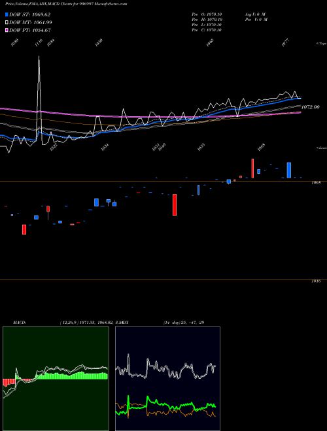Click the tall blue candle near right end
Image resolution: width=327 pixels, height=431 pixels.
coord(288,170)
